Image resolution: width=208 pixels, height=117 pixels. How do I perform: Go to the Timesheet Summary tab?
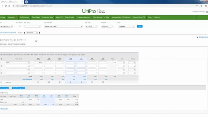84,17
